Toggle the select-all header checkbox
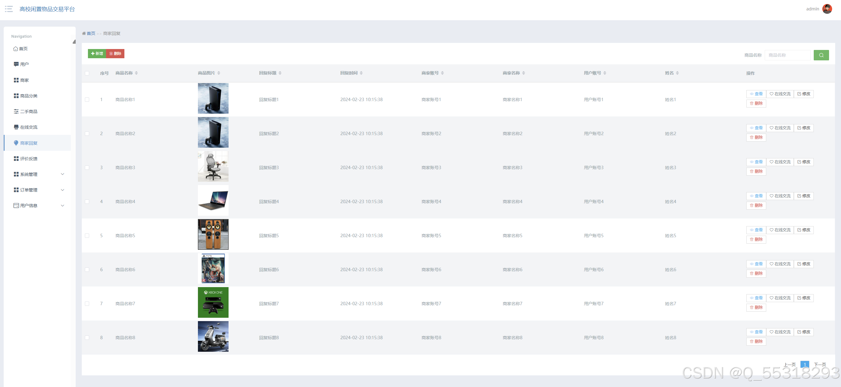The width and height of the screenshot is (841, 387). coord(87,73)
